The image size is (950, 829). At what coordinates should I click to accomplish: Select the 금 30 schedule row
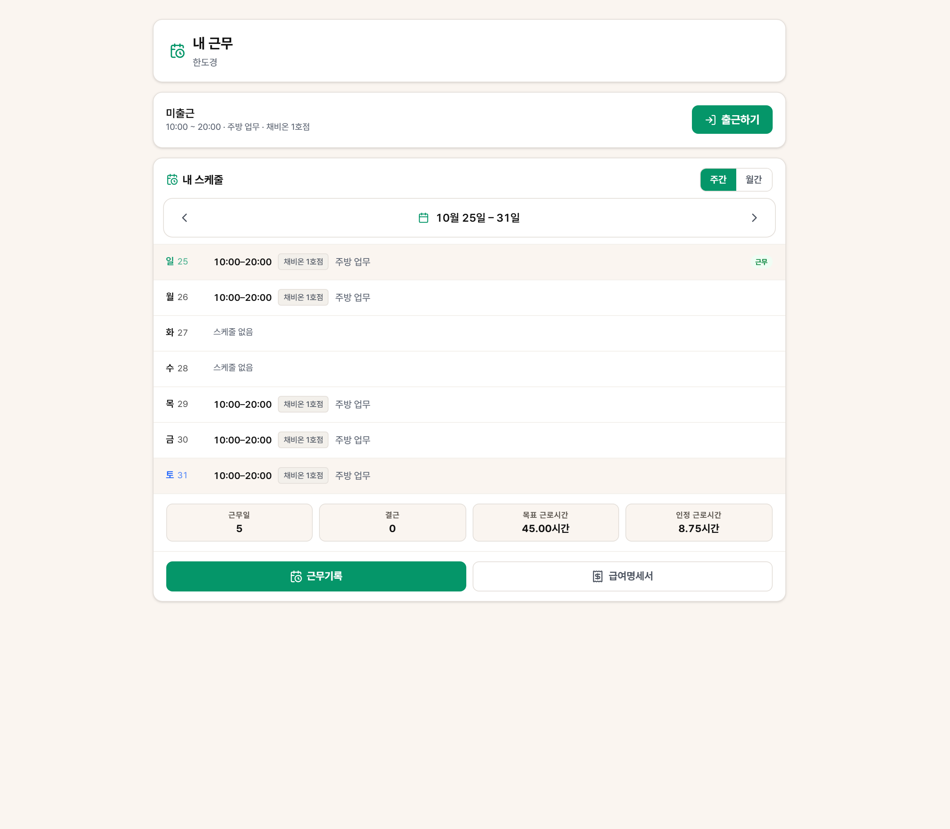[469, 440]
